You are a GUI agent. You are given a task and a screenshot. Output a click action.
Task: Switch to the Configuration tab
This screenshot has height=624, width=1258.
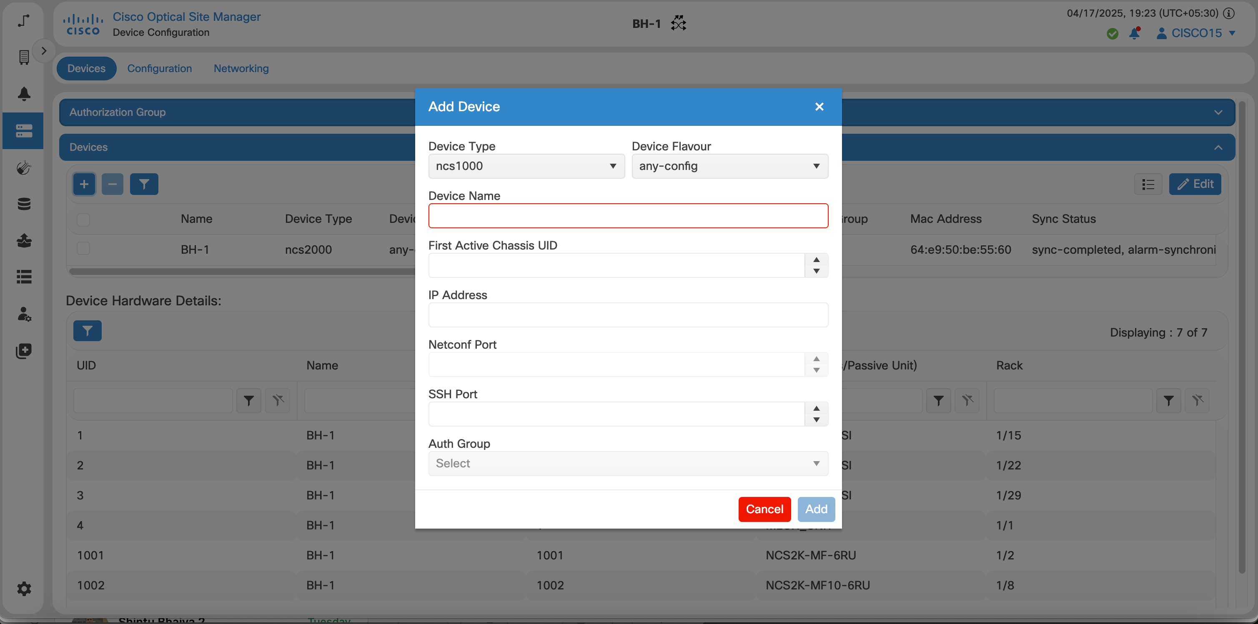point(160,68)
